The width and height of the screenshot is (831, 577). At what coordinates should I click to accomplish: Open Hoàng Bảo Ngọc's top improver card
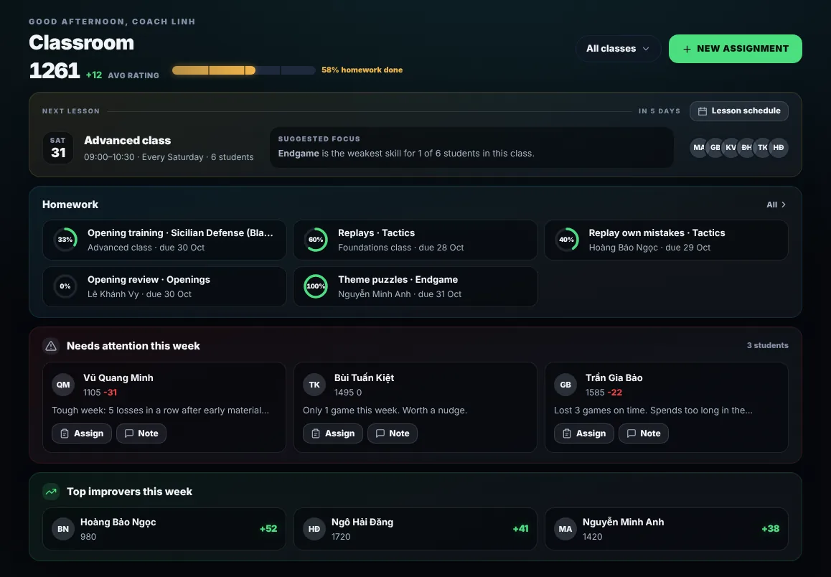(x=164, y=529)
